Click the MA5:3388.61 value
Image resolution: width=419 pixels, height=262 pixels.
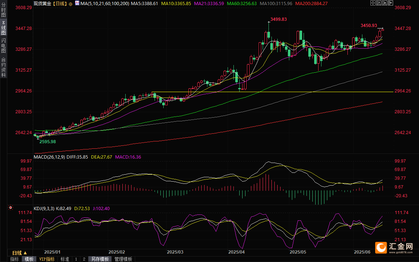point(144,4)
